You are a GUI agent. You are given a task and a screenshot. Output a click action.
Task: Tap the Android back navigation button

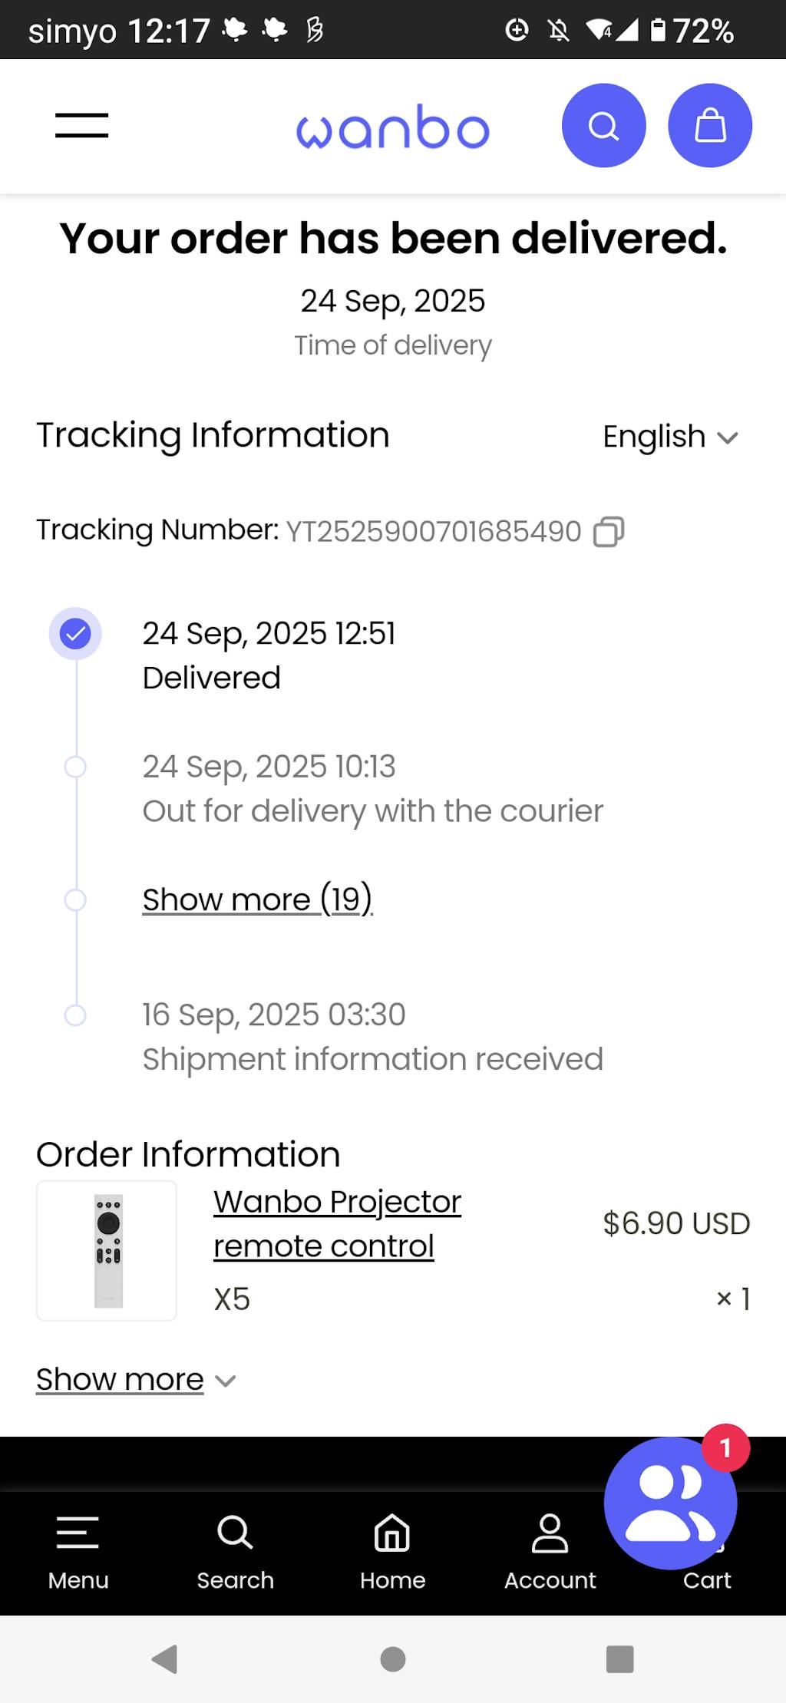coord(165,1659)
